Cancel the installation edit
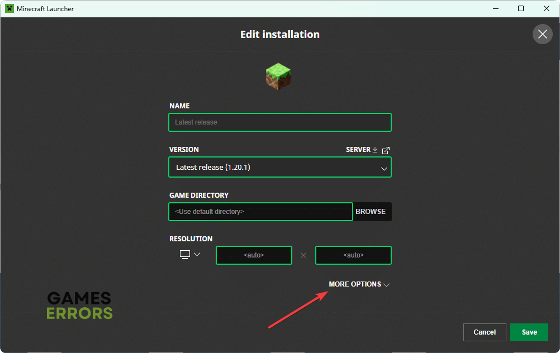The height and width of the screenshot is (353, 560). pos(485,332)
